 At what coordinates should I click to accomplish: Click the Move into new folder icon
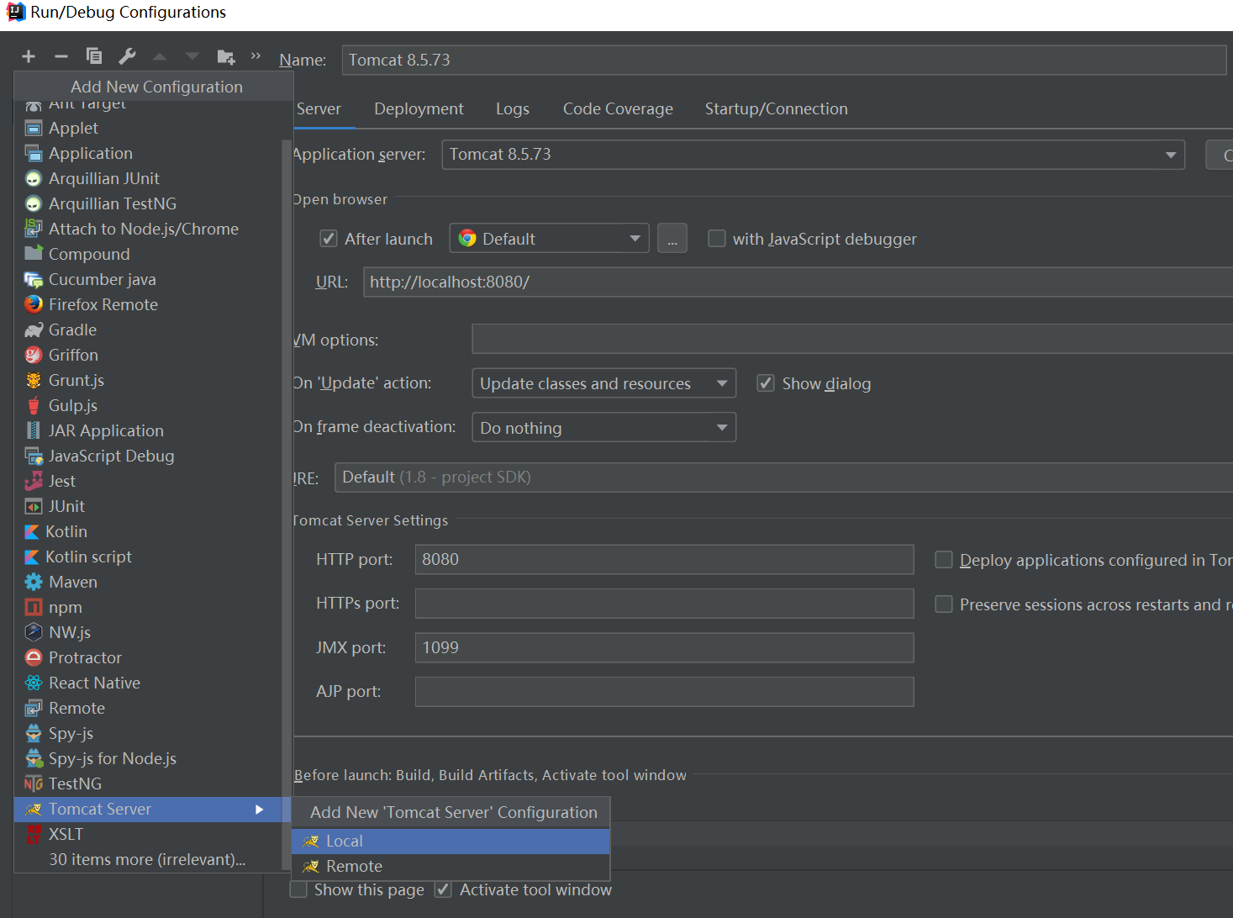pos(225,56)
